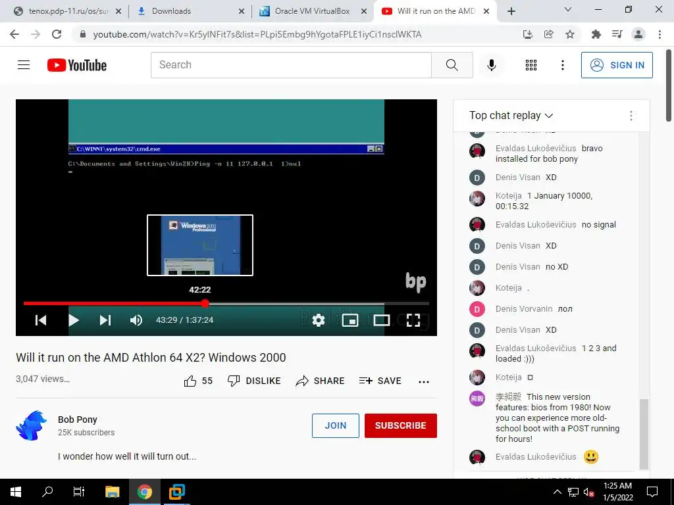Play the video
Viewport: 674px width, 505px height.
tap(74, 320)
